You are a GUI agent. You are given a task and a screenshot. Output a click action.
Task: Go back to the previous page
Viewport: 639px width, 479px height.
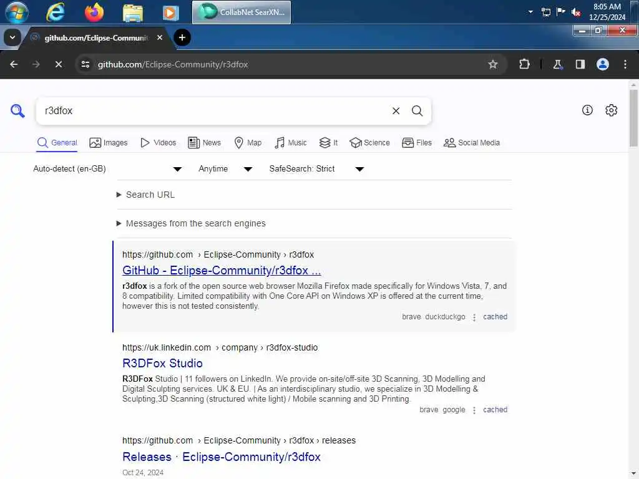click(x=14, y=64)
